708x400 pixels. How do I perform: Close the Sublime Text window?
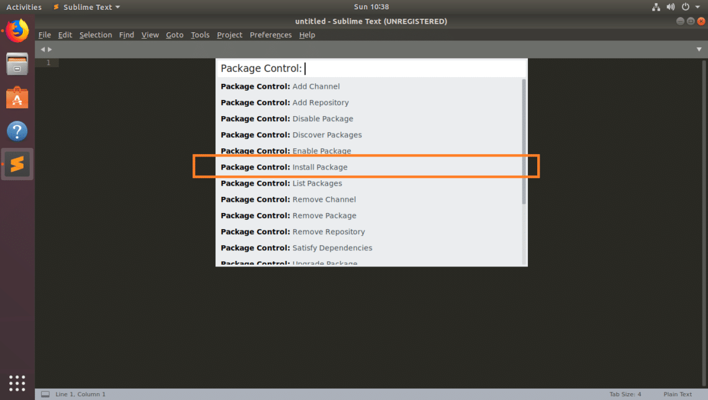pyautogui.click(x=701, y=21)
